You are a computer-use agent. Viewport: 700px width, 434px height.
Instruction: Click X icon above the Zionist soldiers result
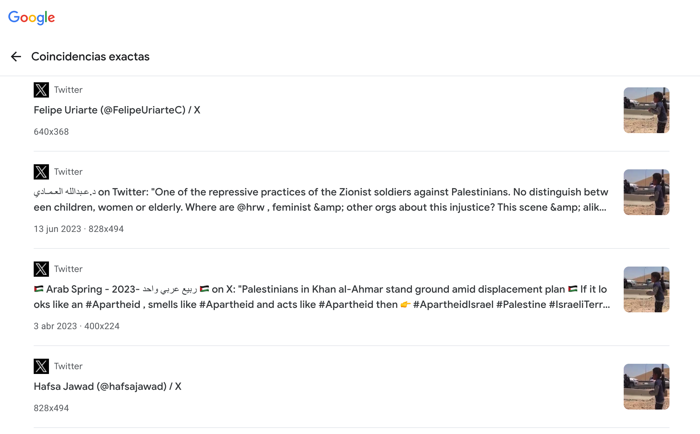[x=41, y=172]
